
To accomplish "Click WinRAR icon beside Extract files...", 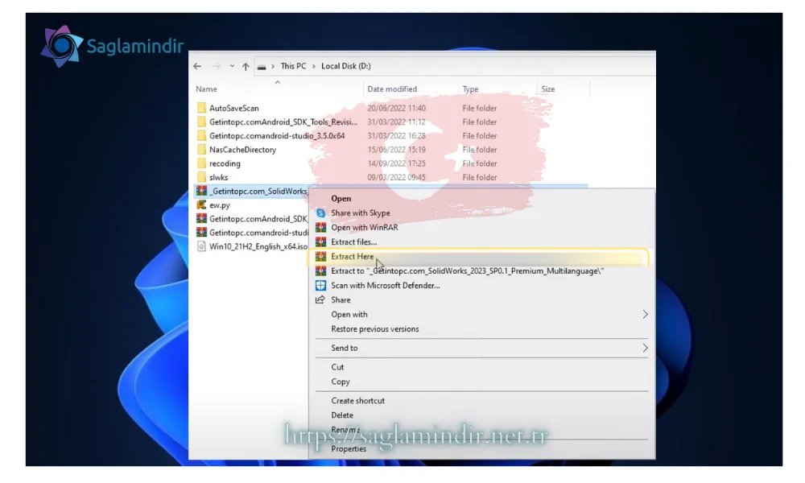I will pos(320,242).
